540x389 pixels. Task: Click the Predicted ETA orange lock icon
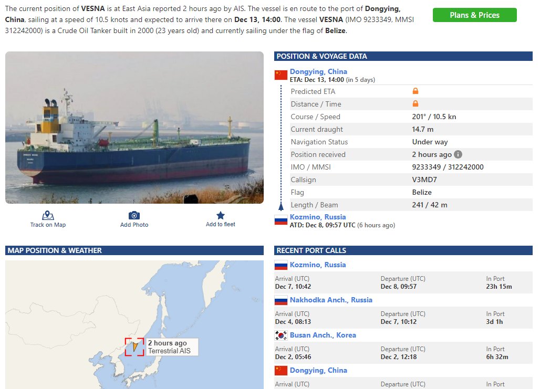click(x=416, y=91)
